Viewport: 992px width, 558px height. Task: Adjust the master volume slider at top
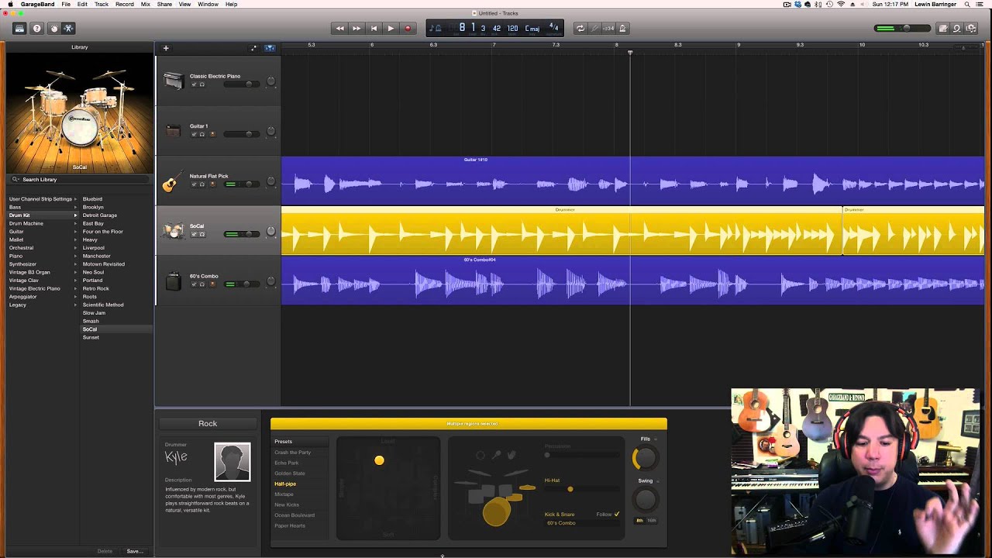click(902, 29)
